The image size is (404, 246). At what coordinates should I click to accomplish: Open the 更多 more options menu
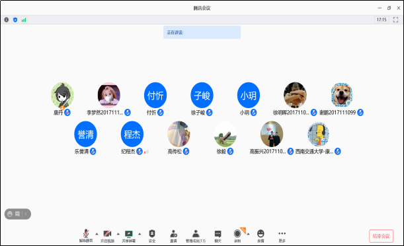pyautogui.click(x=282, y=236)
